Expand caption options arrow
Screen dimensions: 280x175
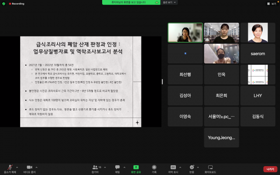pyautogui.click(x=180, y=168)
